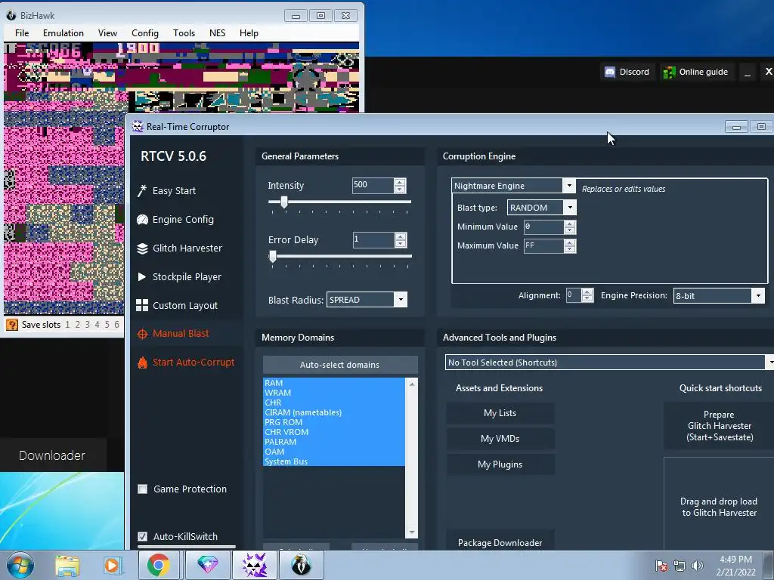Open the BizHawk Config menu
Viewport: 774px width, 580px height.
coord(145,33)
